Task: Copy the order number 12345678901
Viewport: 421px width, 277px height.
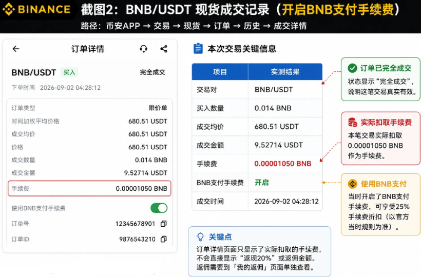Action: click(163, 224)
